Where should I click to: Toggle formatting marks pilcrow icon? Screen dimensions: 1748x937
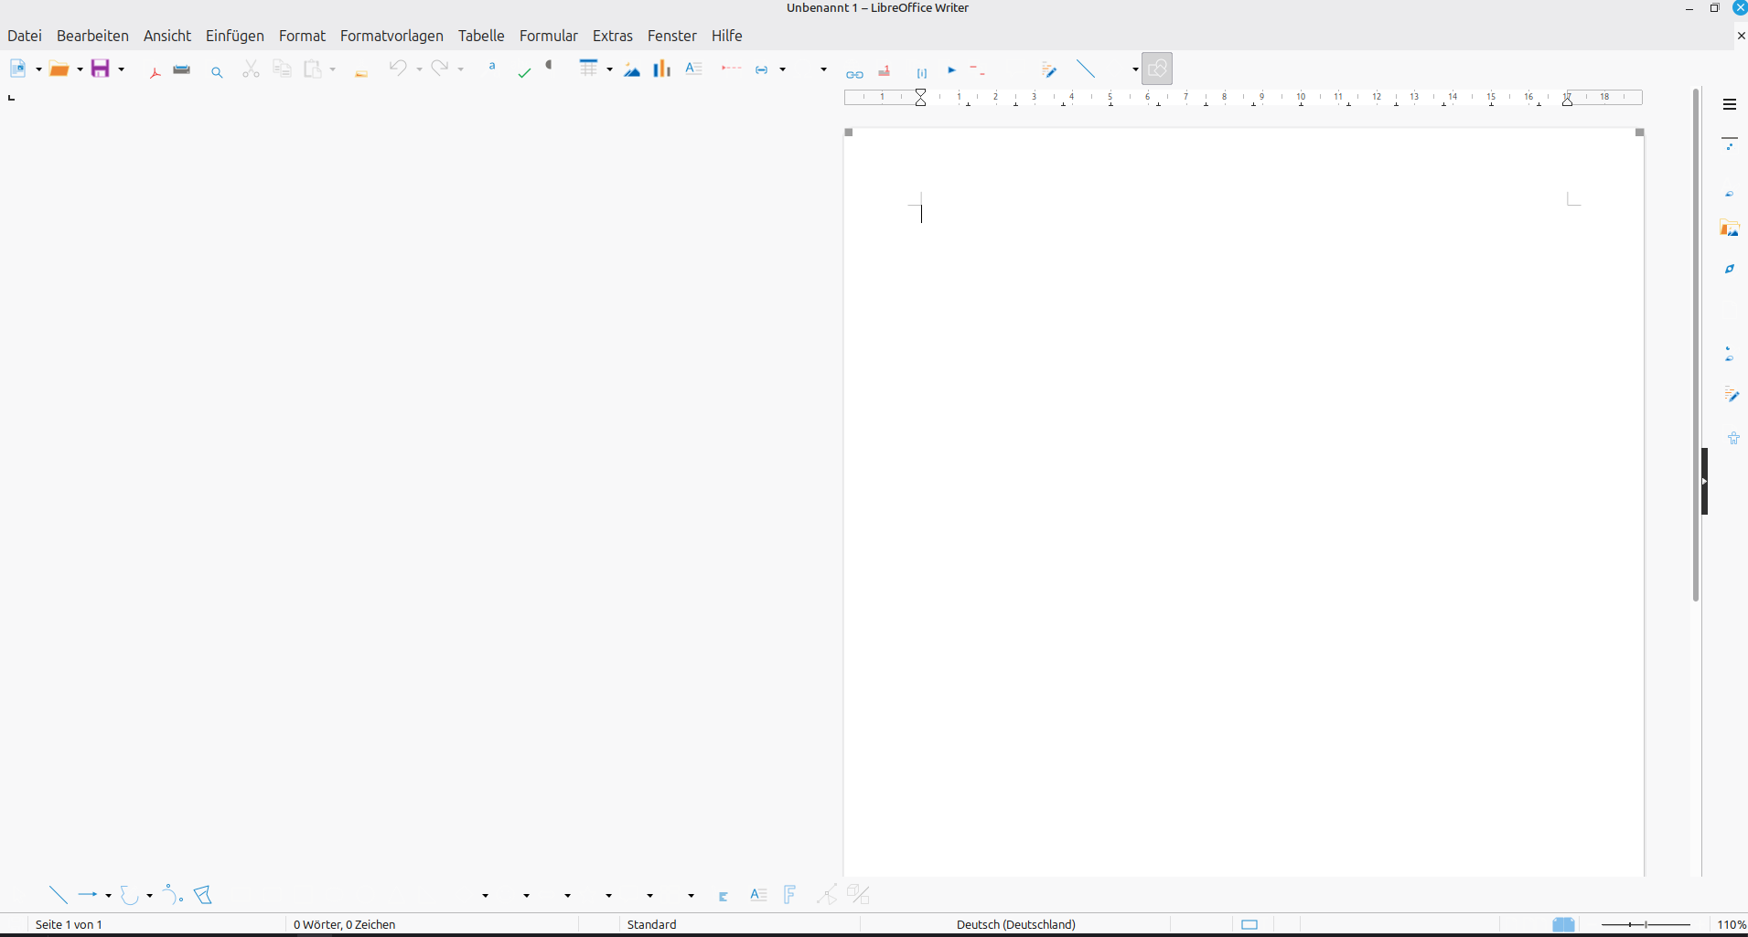click(x=550, y=66)
